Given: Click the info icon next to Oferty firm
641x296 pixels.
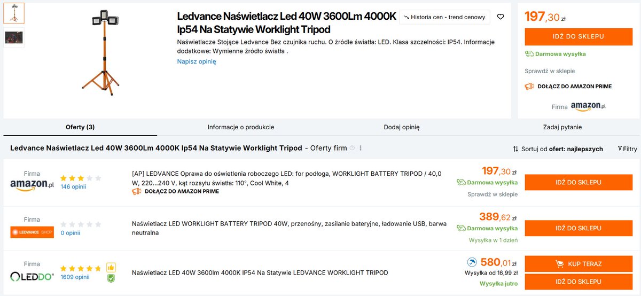Looking at the screenshot, I should (352, 148).
